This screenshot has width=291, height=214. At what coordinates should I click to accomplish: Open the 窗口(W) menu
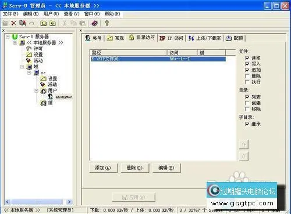tap(92, 14)
